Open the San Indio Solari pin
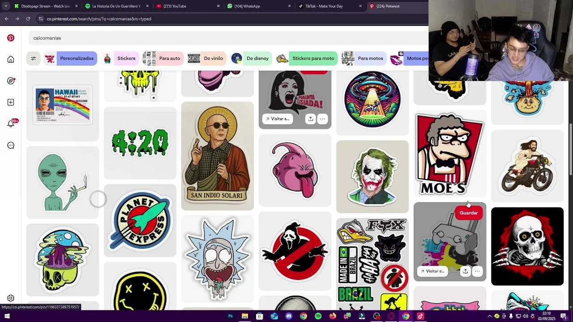 pos(218,156)
